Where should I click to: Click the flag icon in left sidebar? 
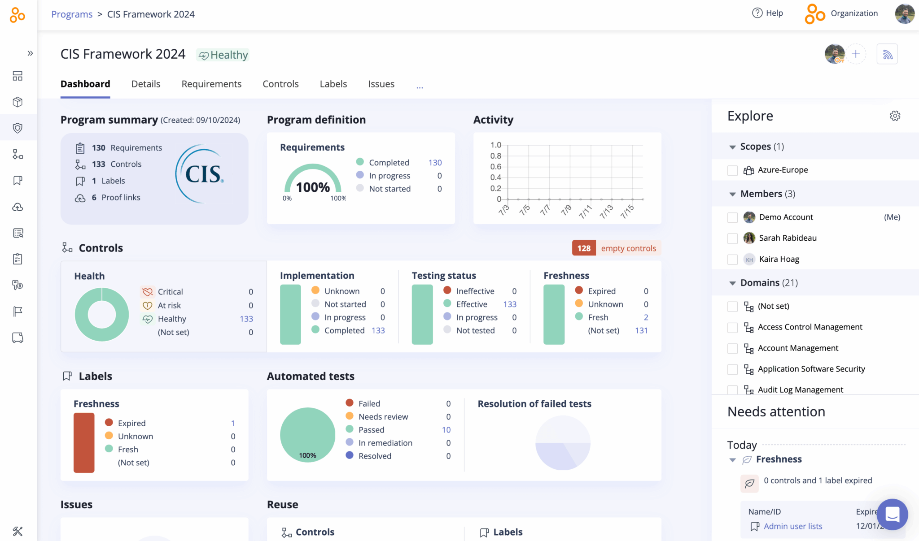point(18,312)
